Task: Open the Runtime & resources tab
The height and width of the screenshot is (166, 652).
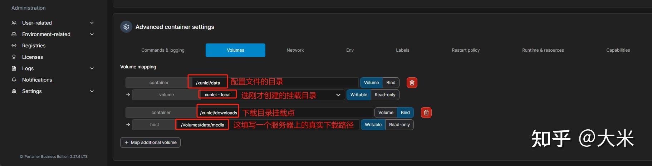Action: pos(543,50)
